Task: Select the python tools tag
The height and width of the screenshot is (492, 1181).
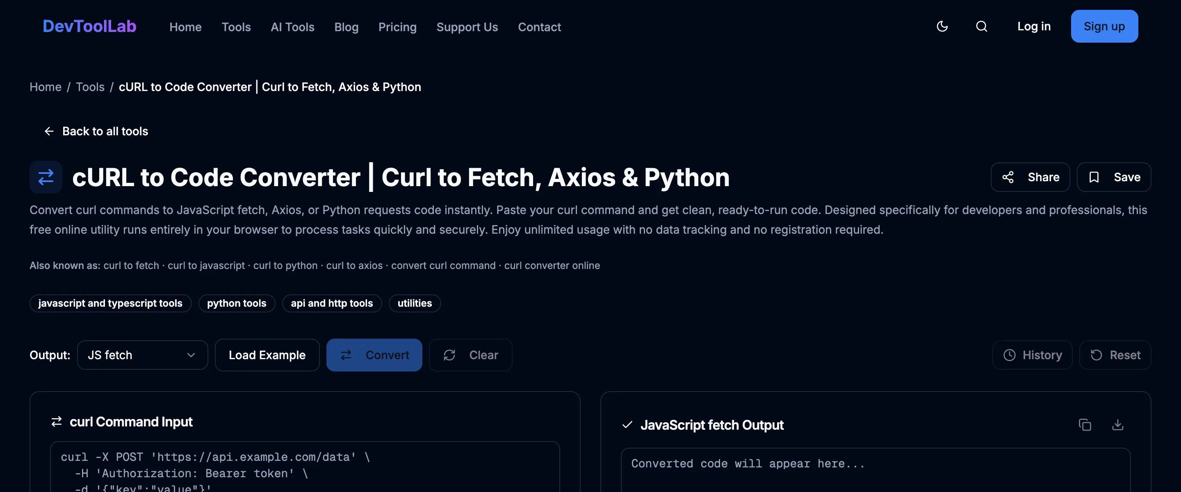Action: [x=237, y=303]
